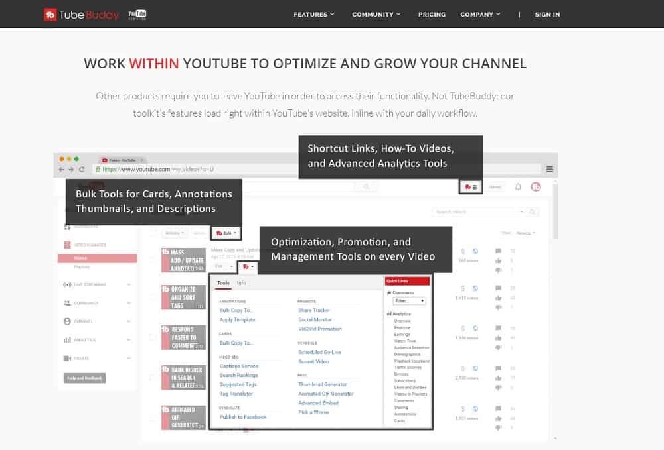Open the browser hamburger menu
The image size is (664, 450).
[550, 170]
